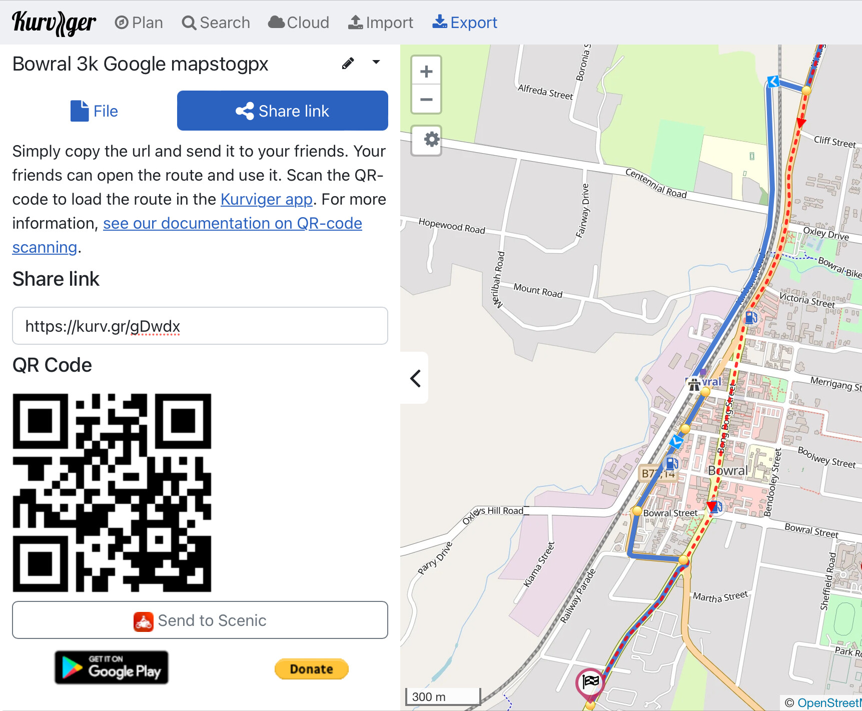Click the Donate button

(x=311, y=669)
